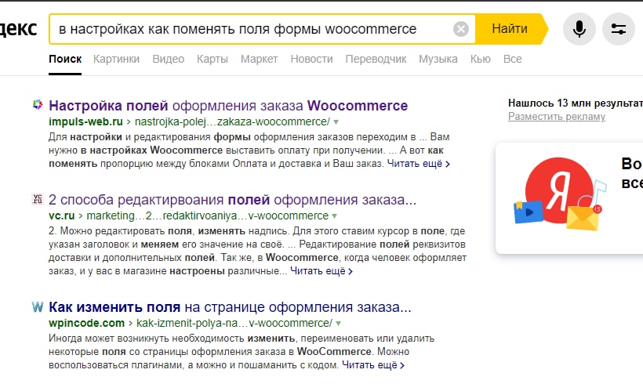Expand the dropdown arrow next to vc.ru URL

334,216
